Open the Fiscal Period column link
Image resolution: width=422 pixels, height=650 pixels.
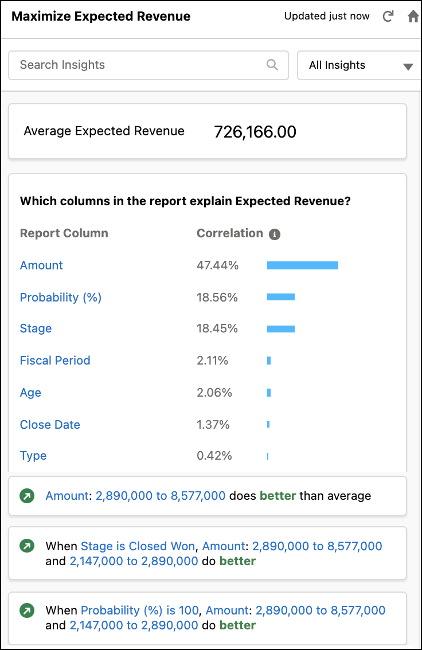55,361
